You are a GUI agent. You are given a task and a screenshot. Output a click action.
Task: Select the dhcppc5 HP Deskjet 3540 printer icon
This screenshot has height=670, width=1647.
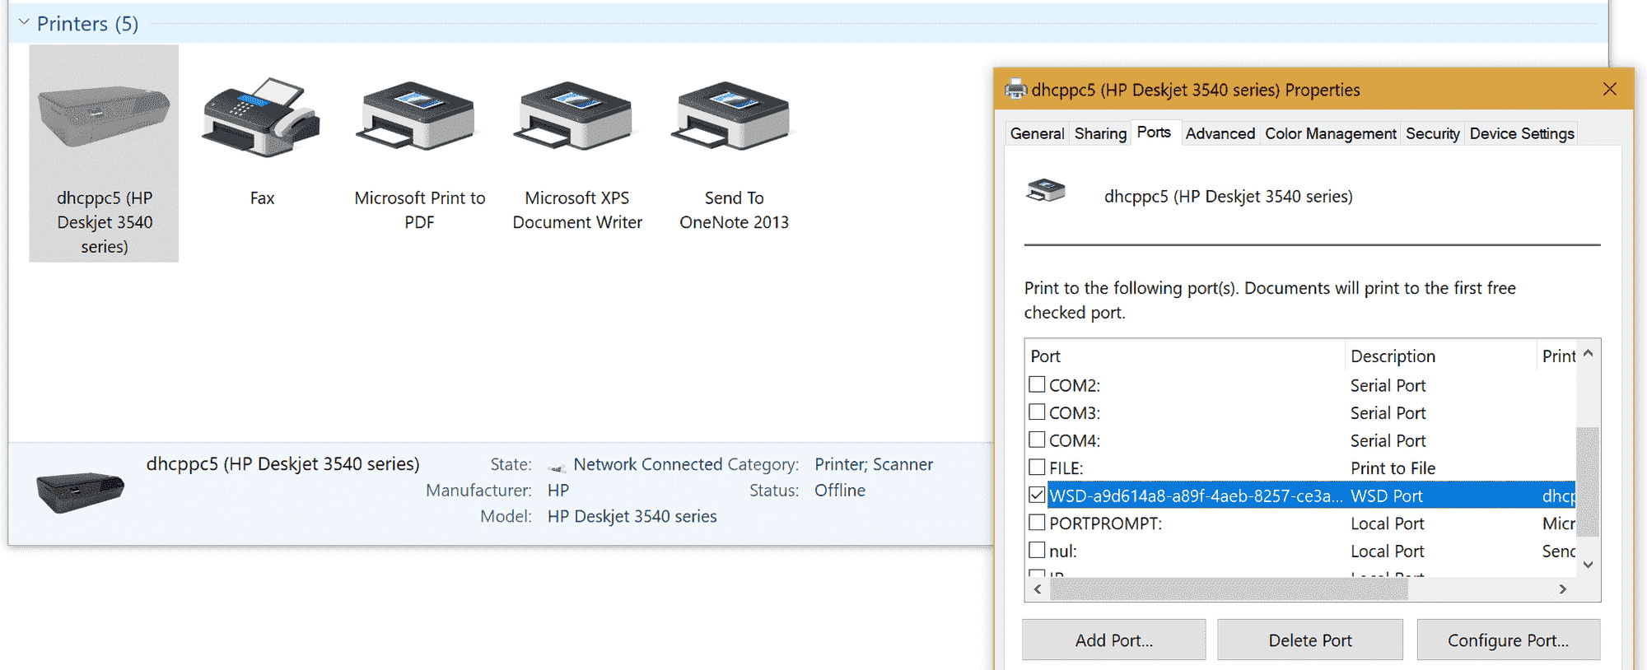pyautogui.click(x=104, y=118)
